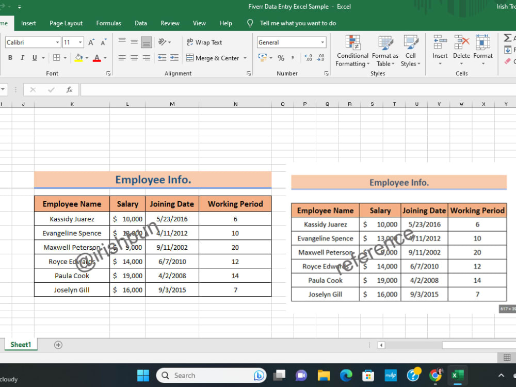Open Number format dialog launcher
This screenshot has width=516, height=387.
pyautogui.click(x=327, y=74)
